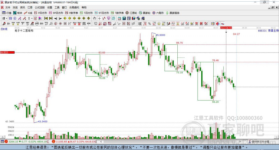Viewport: 279px width, 150px height.
Task: Open the P数字表 tool
Action: tap(72, 13)
